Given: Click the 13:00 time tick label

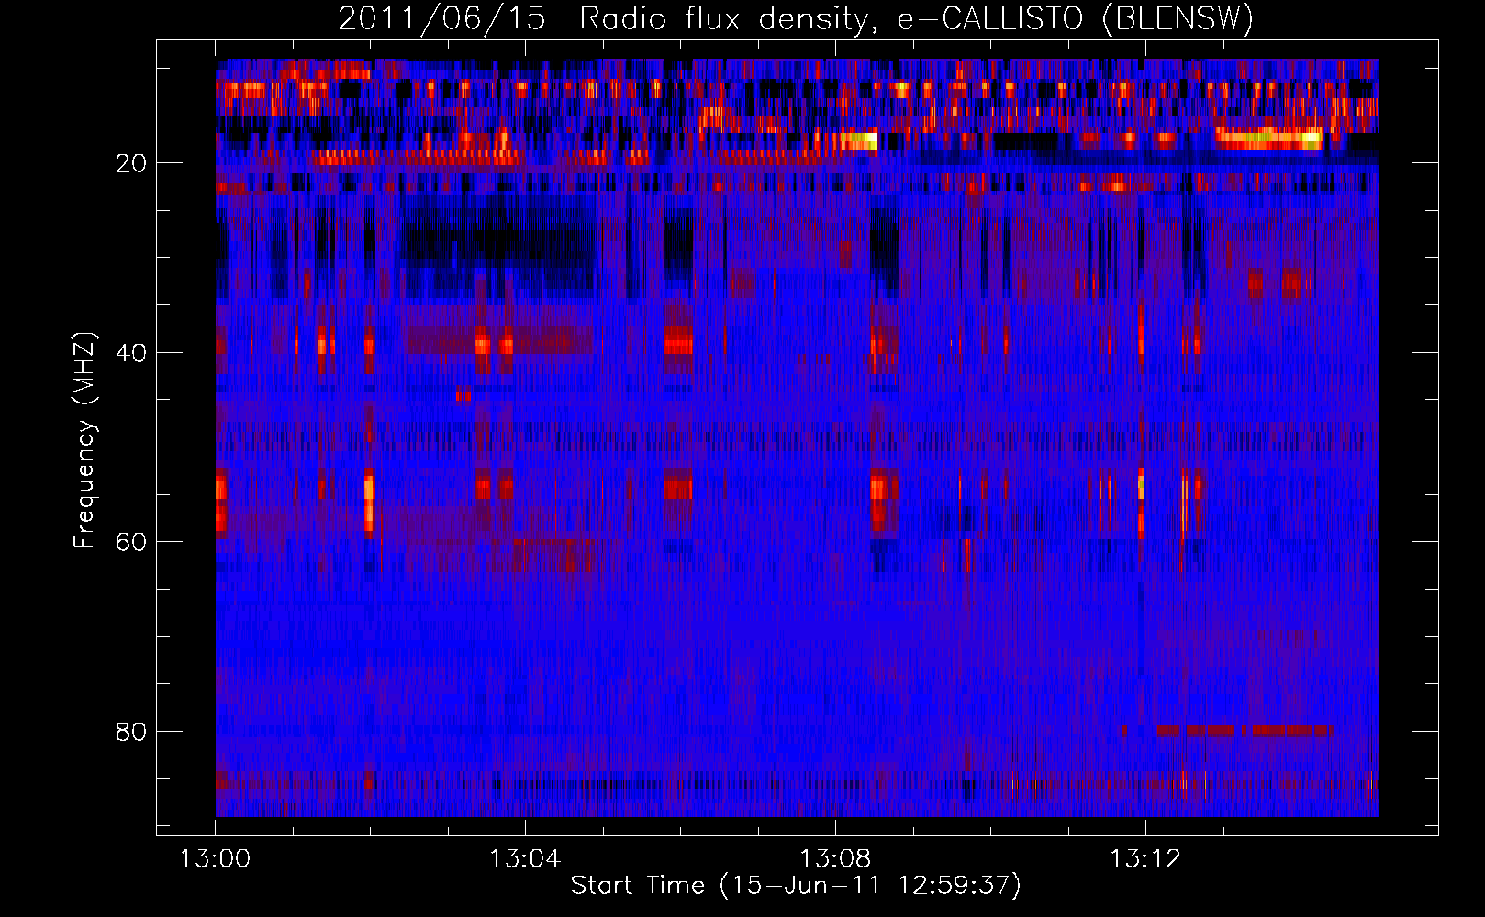Looking at the screenshot, I should coord(216,859).
